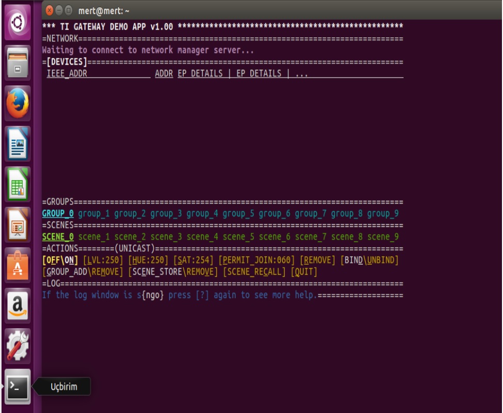
Task: Select group_5 entry
Action: 239,213
